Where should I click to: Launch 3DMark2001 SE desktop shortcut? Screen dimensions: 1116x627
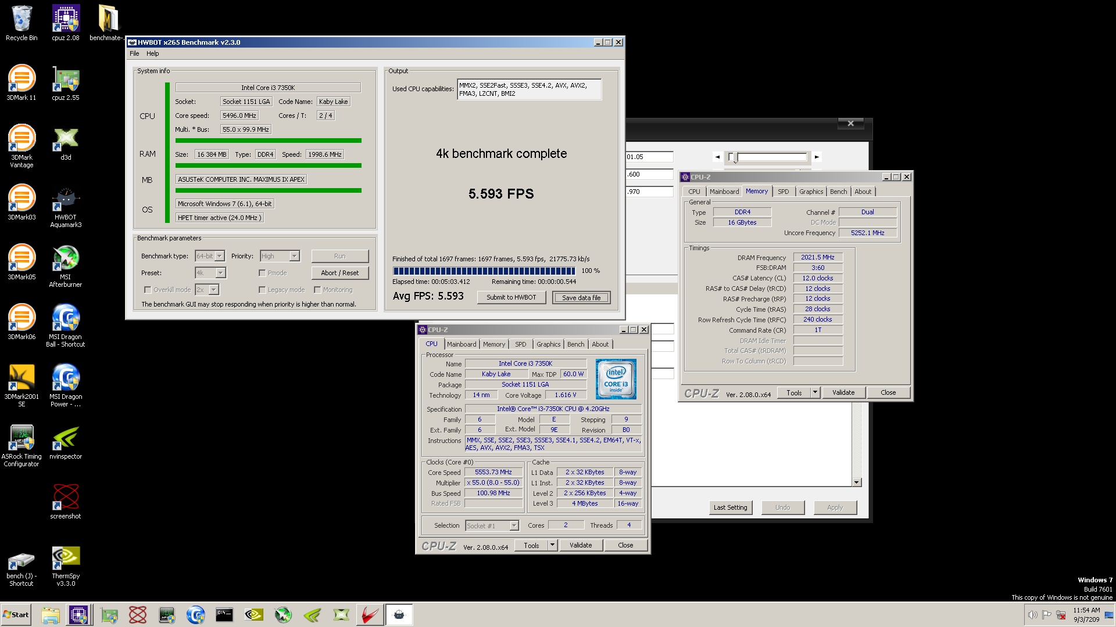click(22, 385)
